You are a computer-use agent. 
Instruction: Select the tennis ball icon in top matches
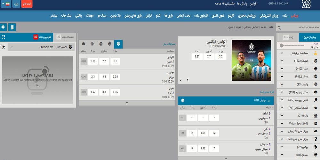click(110, 44)
